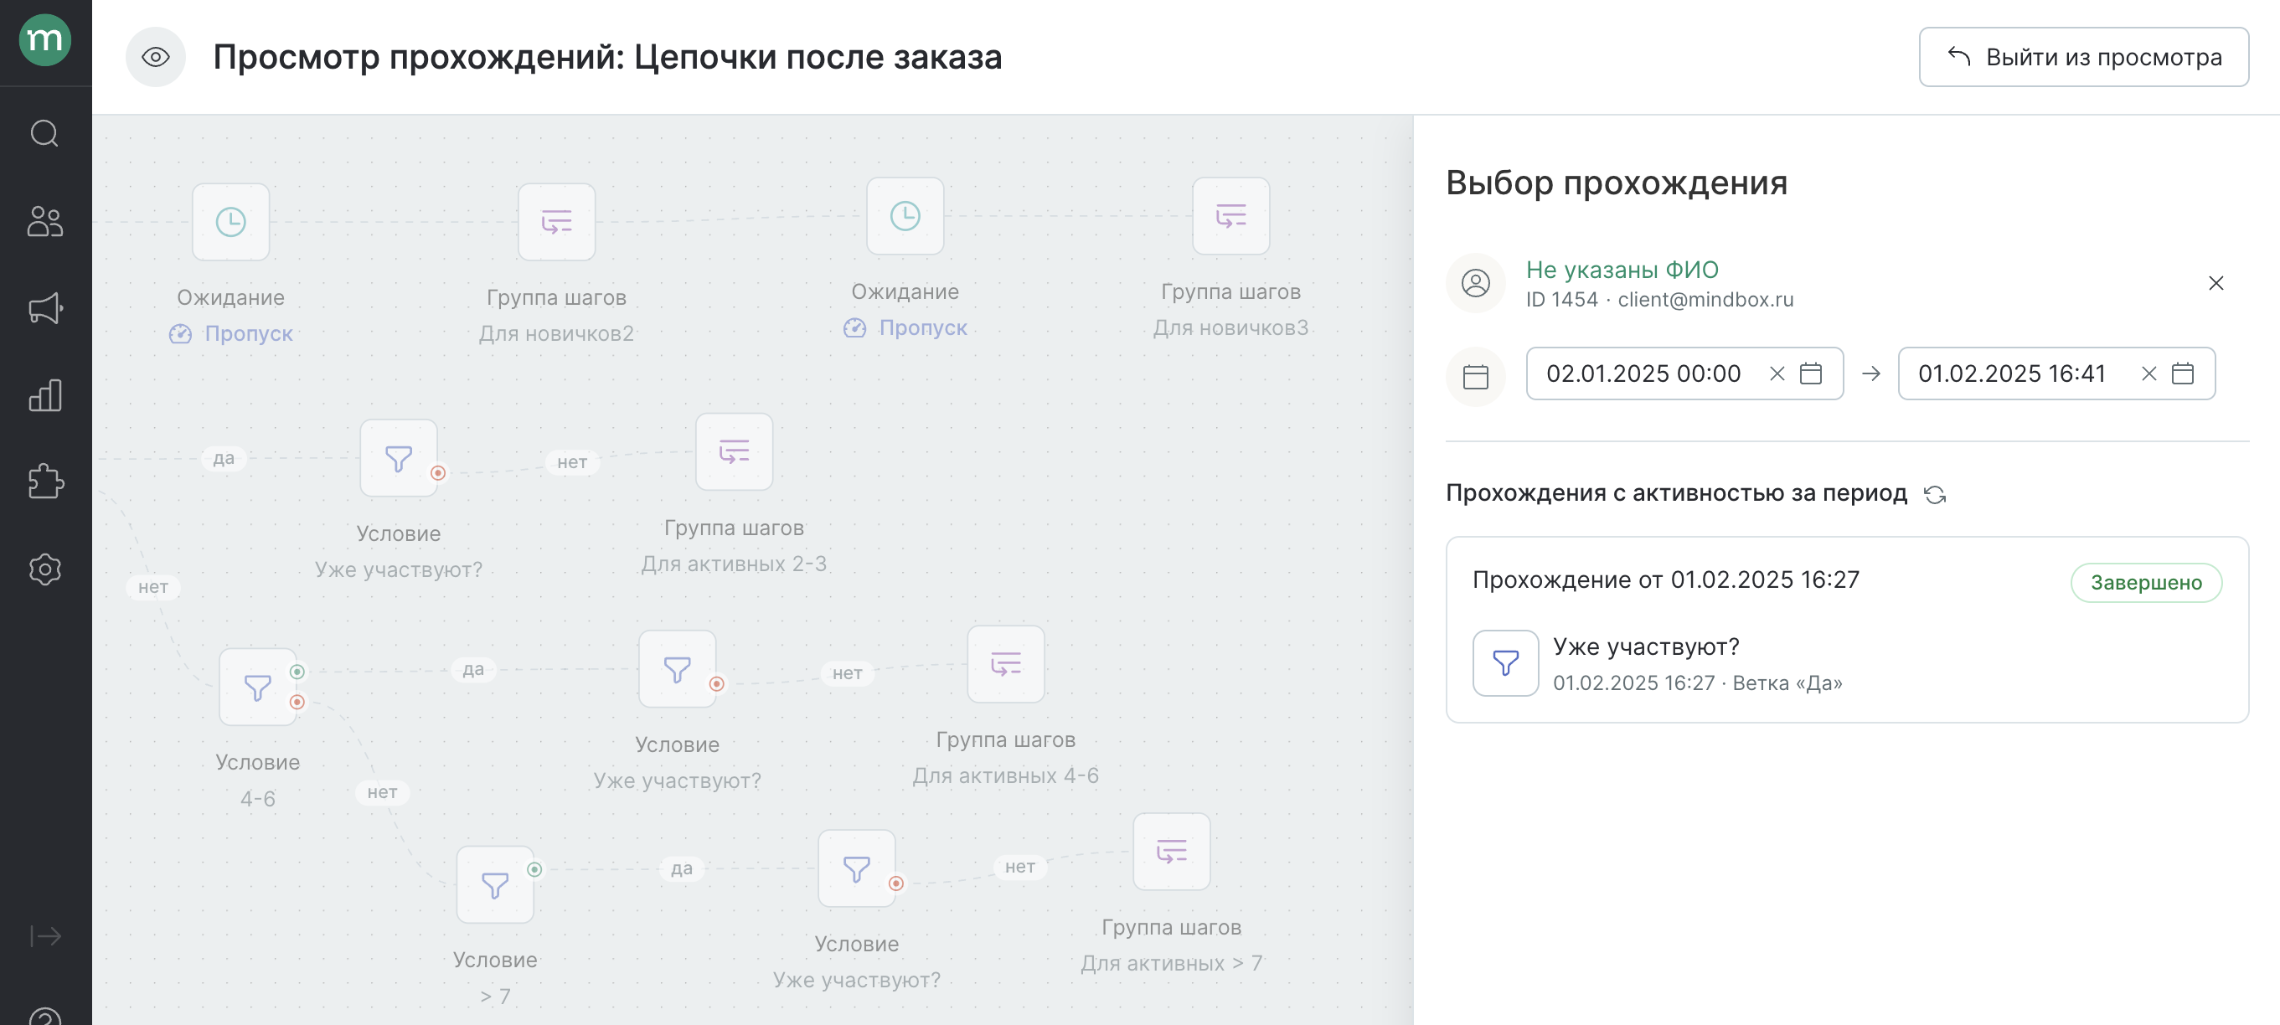Image resolution: width=2280 pixels, height=1025 pixels.
Task: Select the Условие > 7 funnel node
Action: tap(496, 885)
